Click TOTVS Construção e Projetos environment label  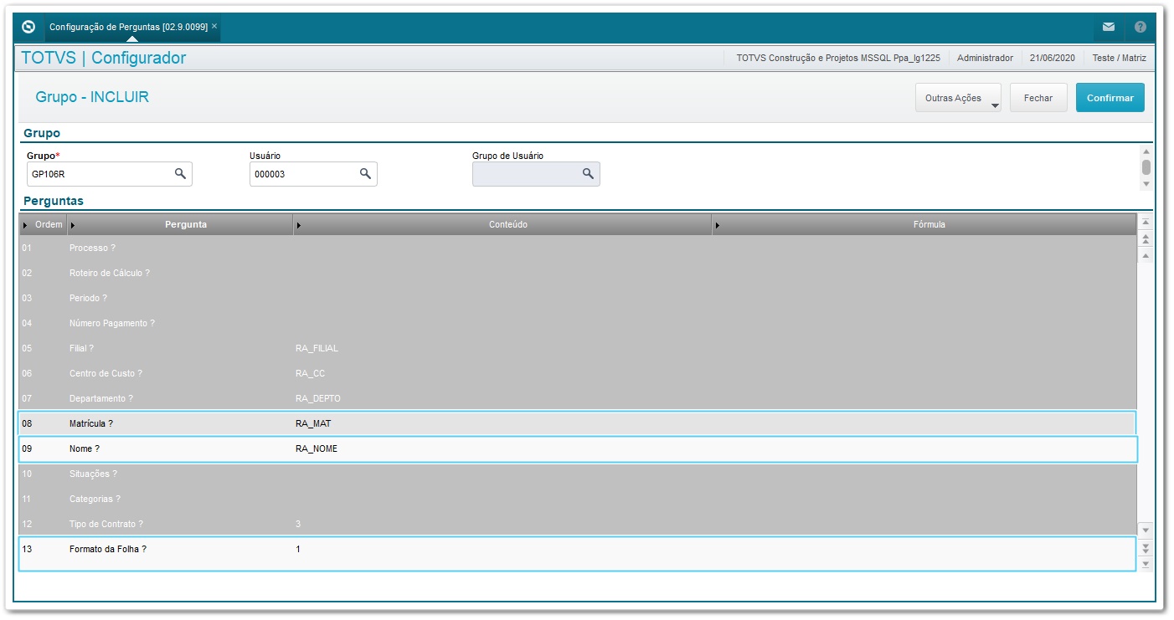pyautogui.click(x=838, y=58)
